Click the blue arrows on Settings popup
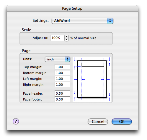This screenshot has height=140, width=147. coord(110,21)
